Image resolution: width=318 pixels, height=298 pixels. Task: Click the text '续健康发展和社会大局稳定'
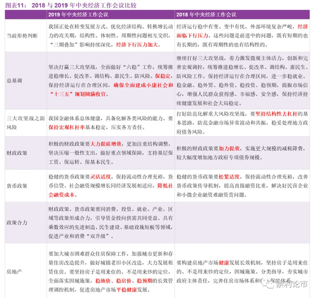[208, 103]
